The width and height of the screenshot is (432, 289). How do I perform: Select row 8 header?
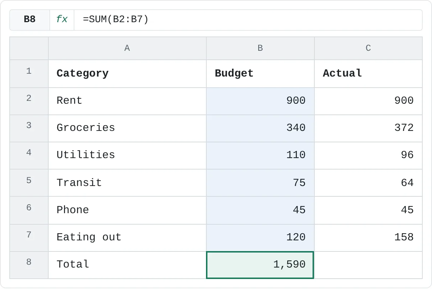[29, 265]
